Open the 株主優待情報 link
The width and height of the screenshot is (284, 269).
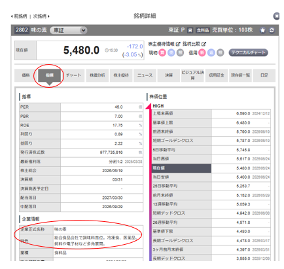pyautogui.click(x=161, y=44)
